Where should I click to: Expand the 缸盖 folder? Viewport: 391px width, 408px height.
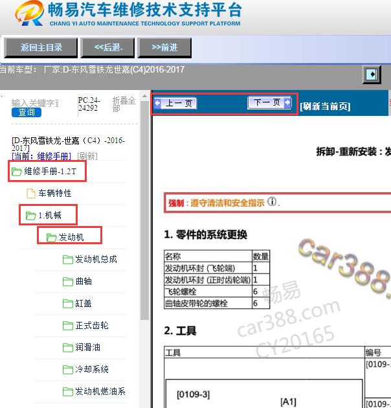click(84, 303)
